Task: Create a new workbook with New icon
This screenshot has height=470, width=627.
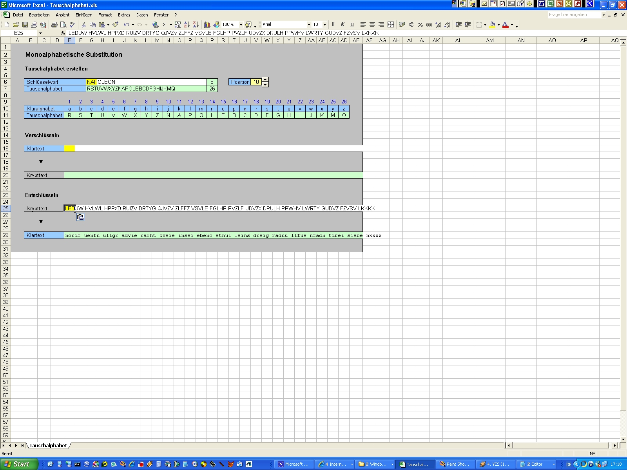Action: 7,25
